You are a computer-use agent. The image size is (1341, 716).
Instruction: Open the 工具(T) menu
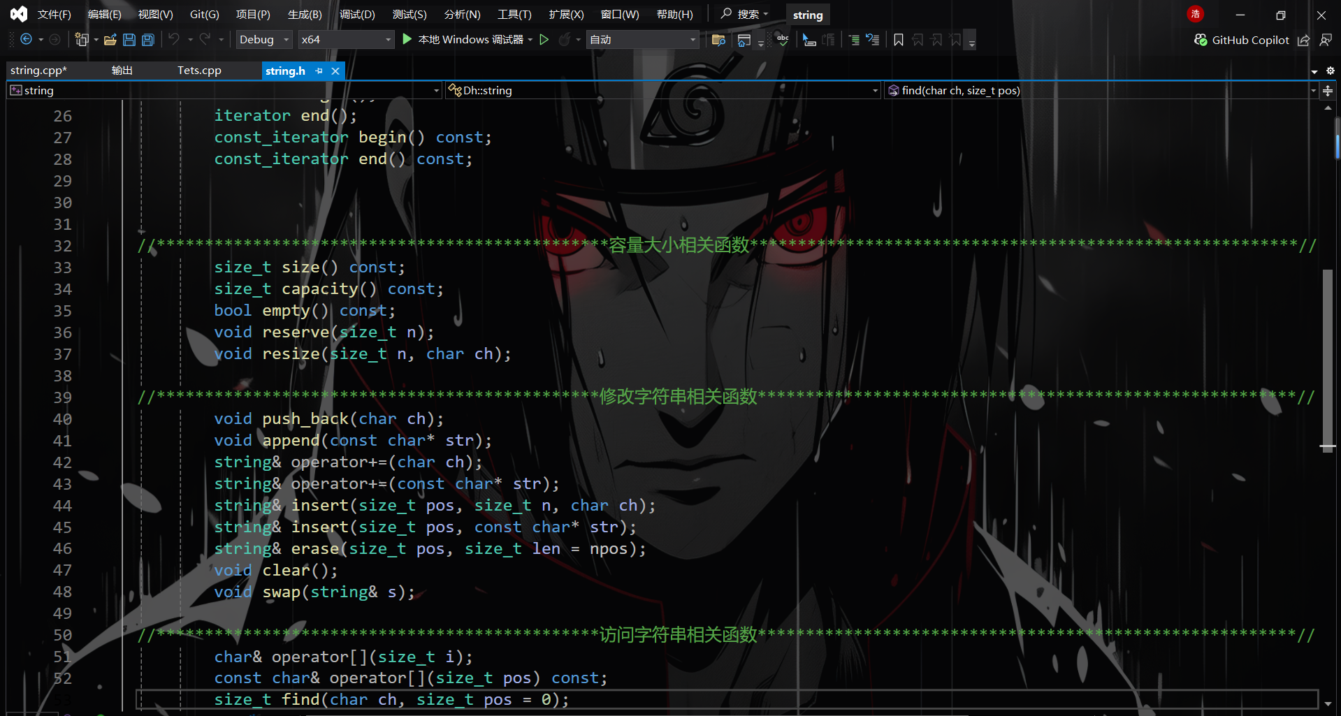514,15
